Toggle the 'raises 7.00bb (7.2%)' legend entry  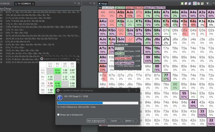(135, 8)
